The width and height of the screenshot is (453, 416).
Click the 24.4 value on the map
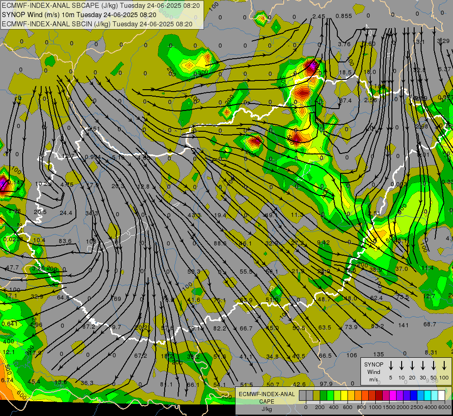click(x=66, y=213)
